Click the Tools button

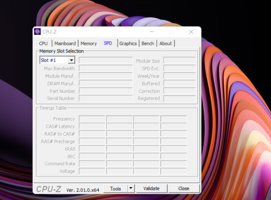coord(116,189)
